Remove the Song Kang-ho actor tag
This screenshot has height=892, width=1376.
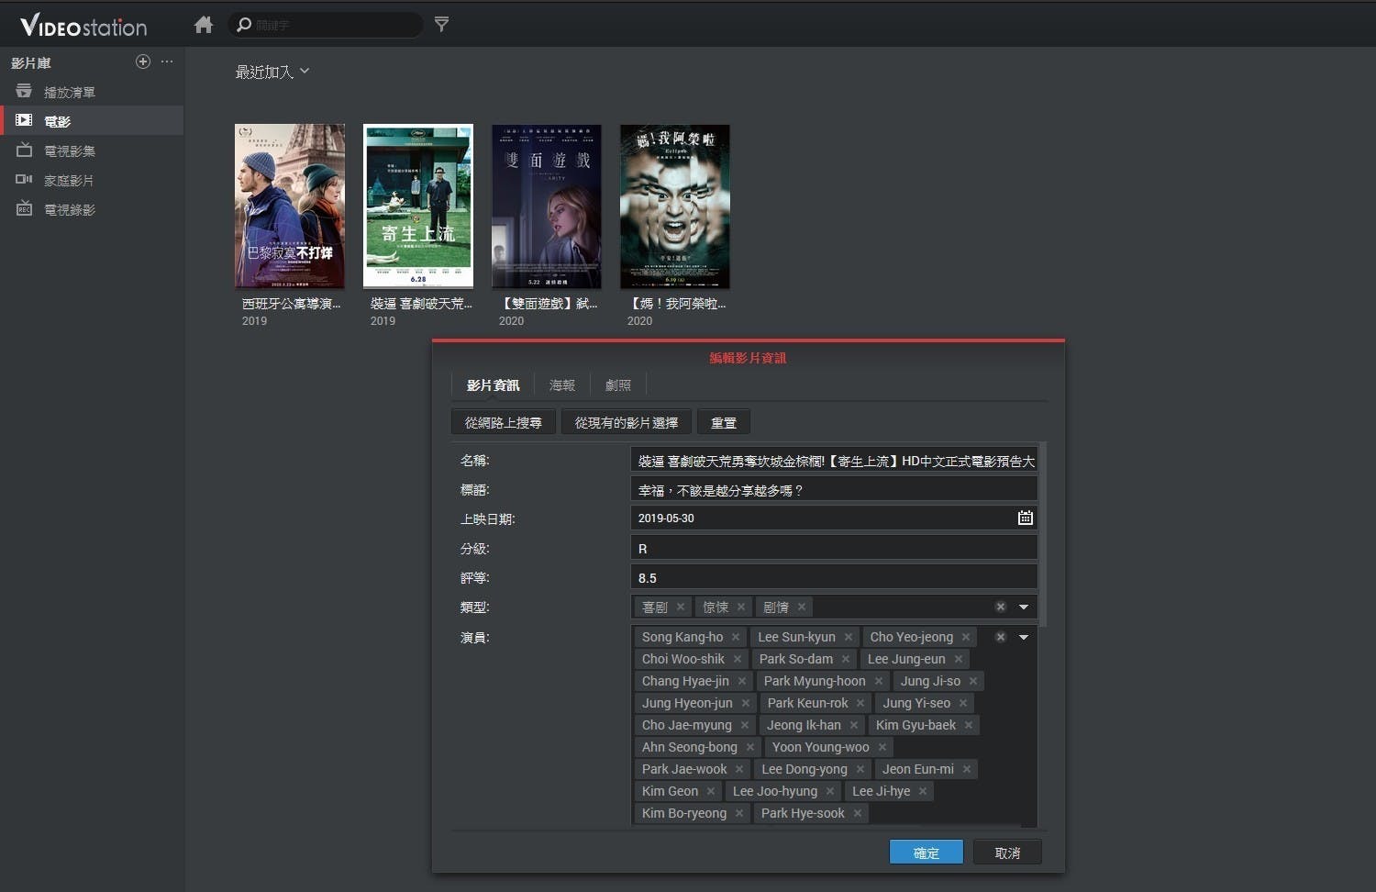coord(736,637)
